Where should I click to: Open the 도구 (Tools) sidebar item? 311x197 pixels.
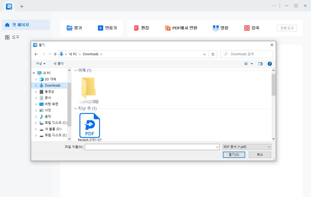12,37
